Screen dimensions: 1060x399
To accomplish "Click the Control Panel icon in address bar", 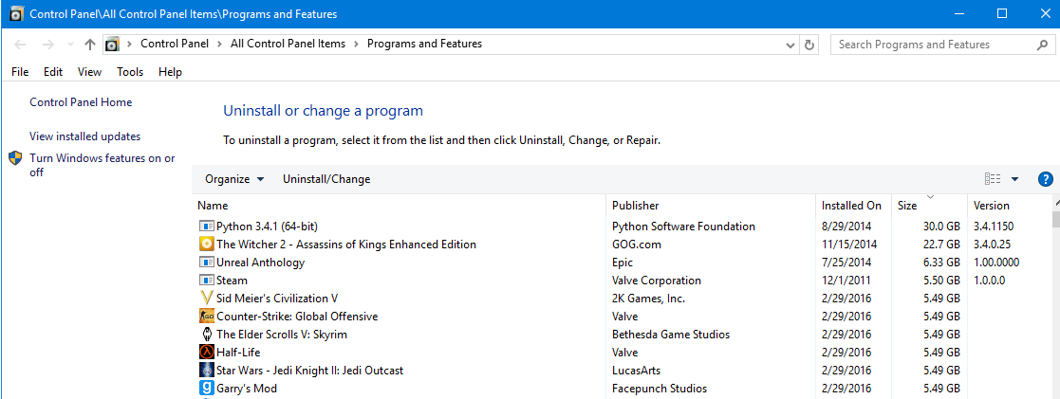I will [x=112, y=45].
